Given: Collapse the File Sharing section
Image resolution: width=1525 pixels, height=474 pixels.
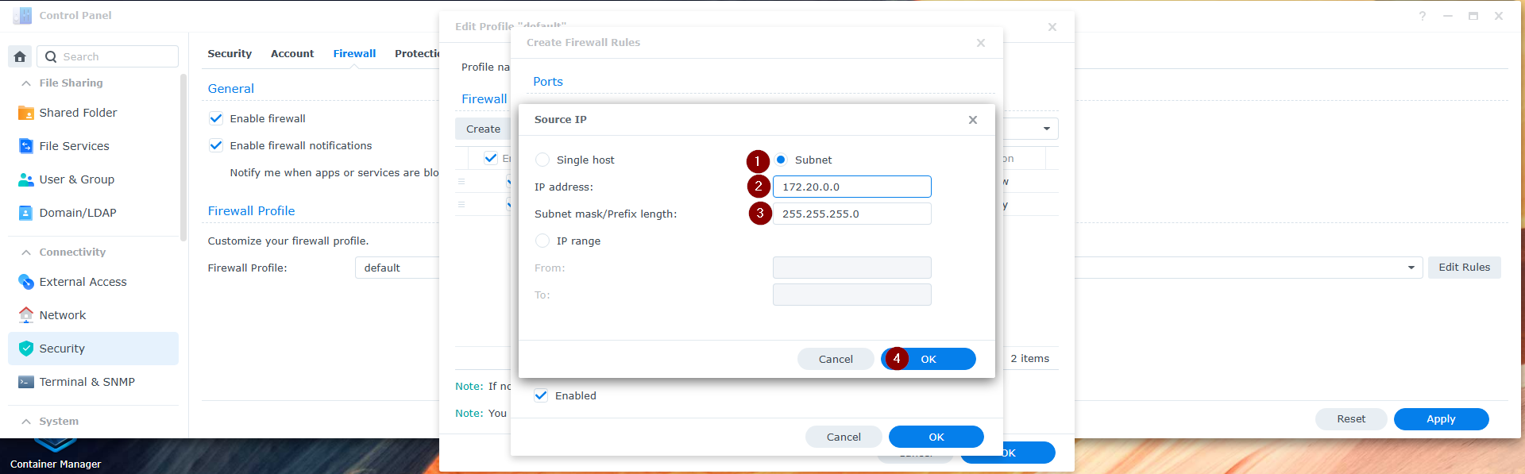Looking at the screenshot, I should point(26,83).
